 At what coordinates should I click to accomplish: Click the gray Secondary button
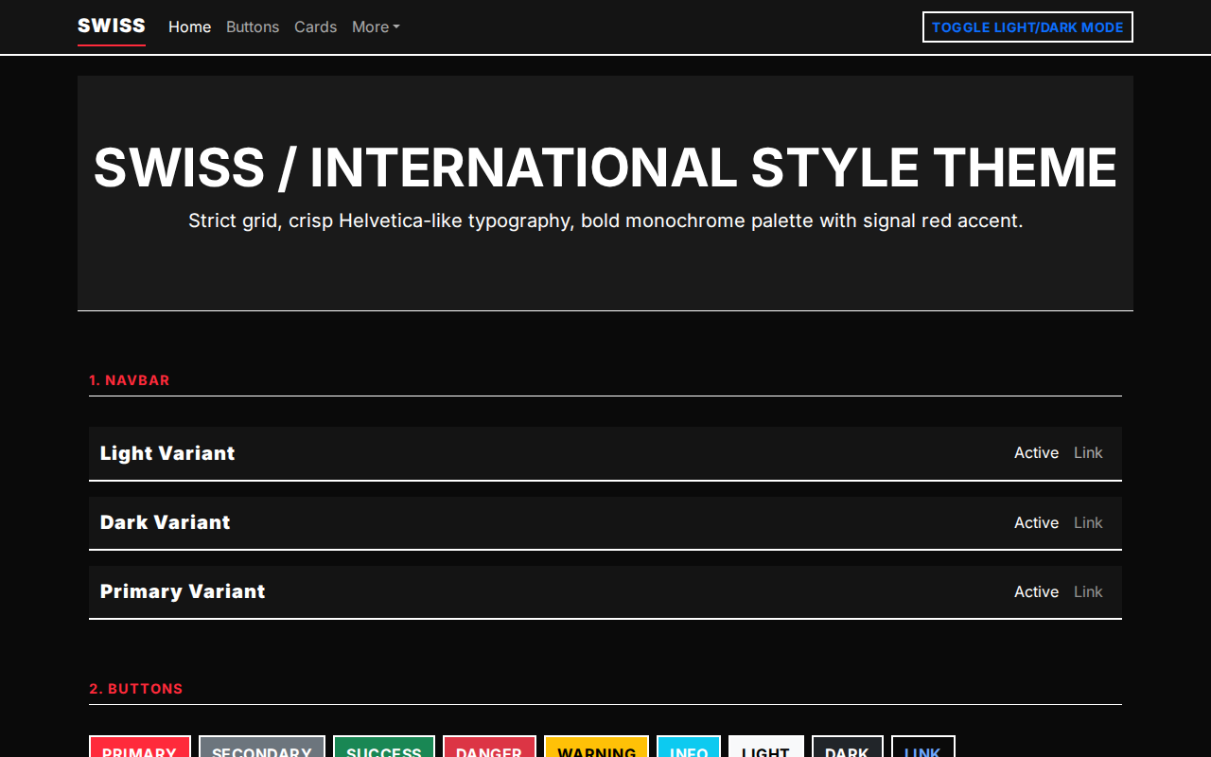tap(262, 747)
